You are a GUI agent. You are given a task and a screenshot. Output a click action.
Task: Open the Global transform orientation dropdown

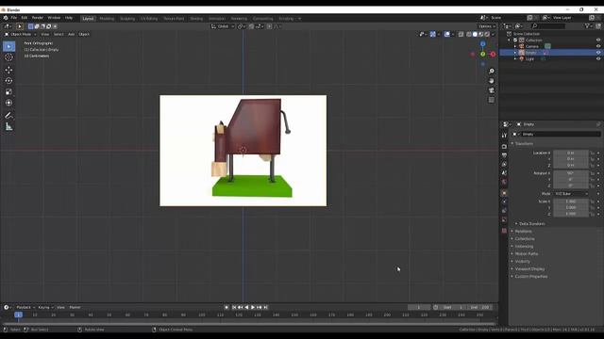click(x=223, y=26)
